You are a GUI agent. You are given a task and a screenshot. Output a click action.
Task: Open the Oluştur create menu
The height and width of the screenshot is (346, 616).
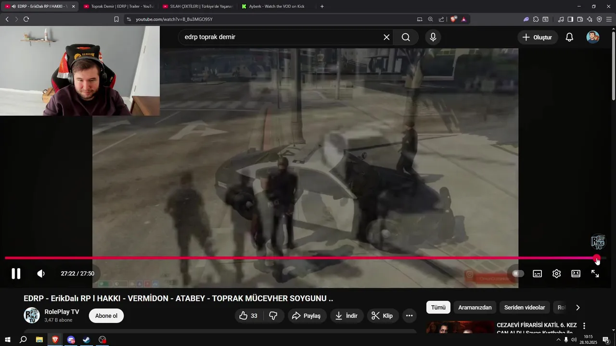click(x=538, y=37)
